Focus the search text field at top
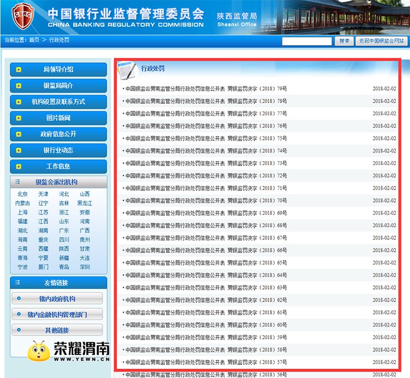Viewport: 410px width, 378px height. [x=306, y=41]
